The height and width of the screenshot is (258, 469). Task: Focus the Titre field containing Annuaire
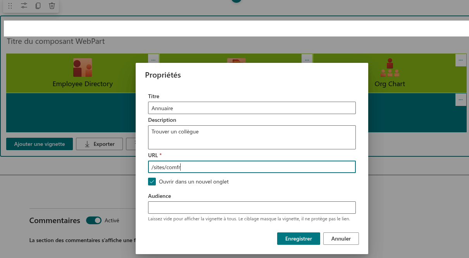click(252, 108)
